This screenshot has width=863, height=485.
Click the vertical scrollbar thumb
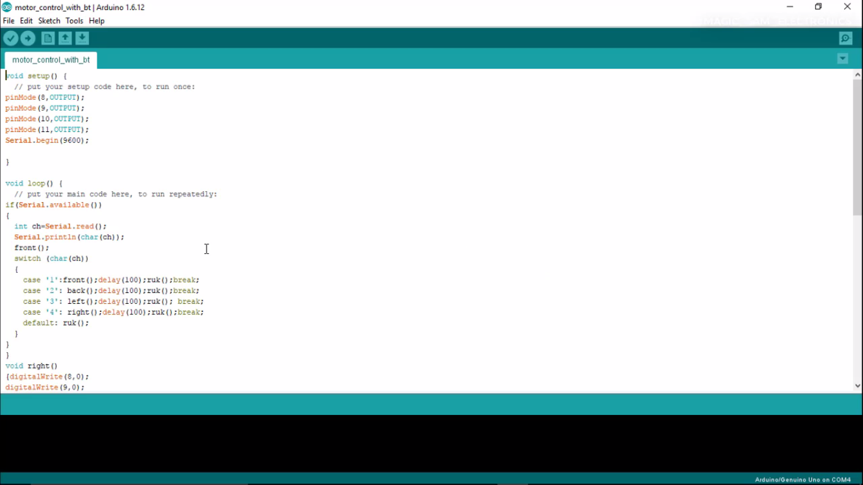click(x=857, y=148)
